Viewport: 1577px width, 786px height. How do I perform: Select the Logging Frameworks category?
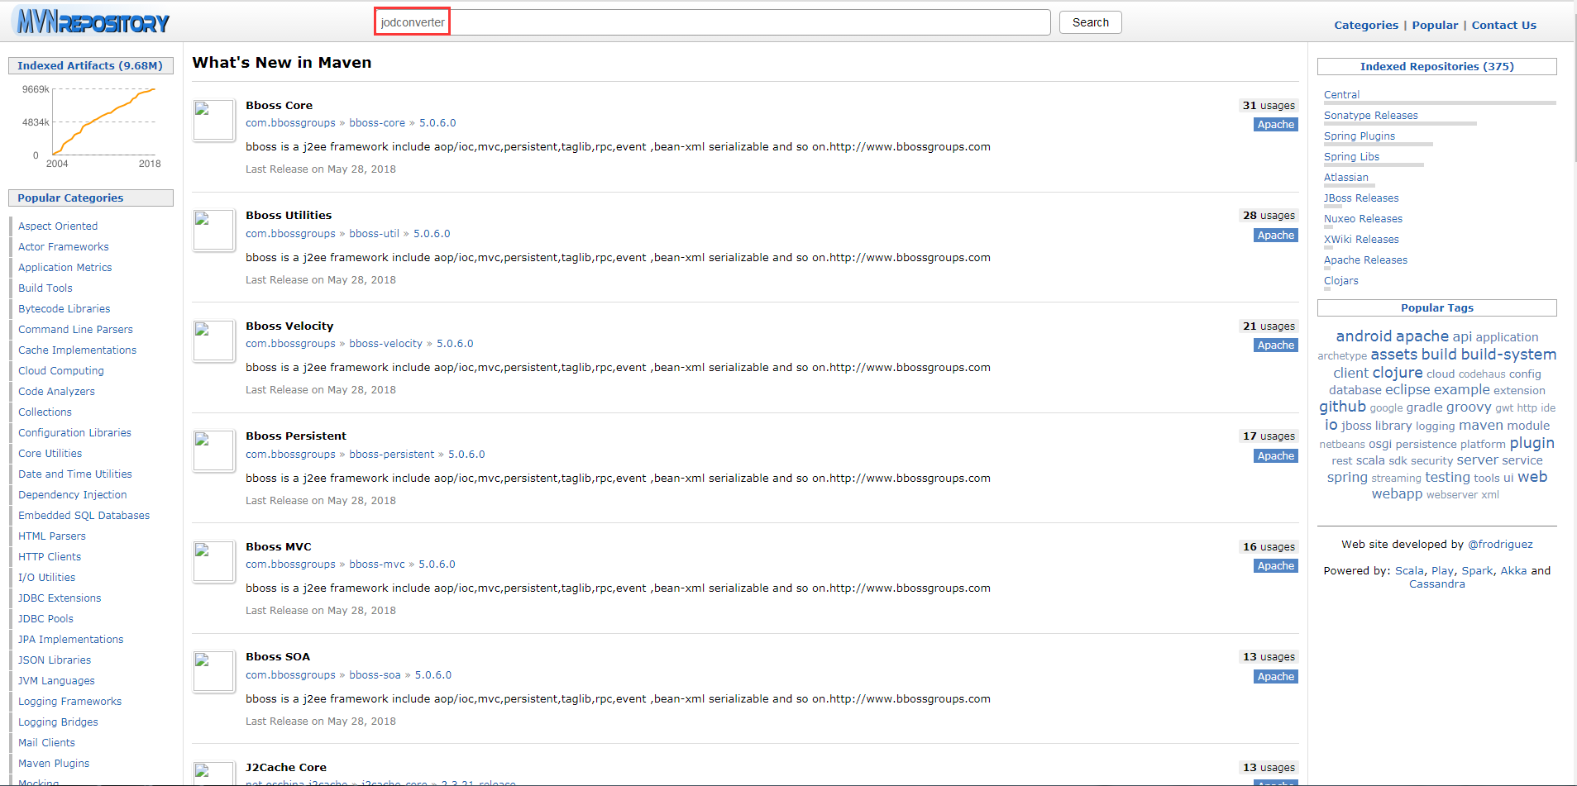pyautogui.click(x=70, y=701)
